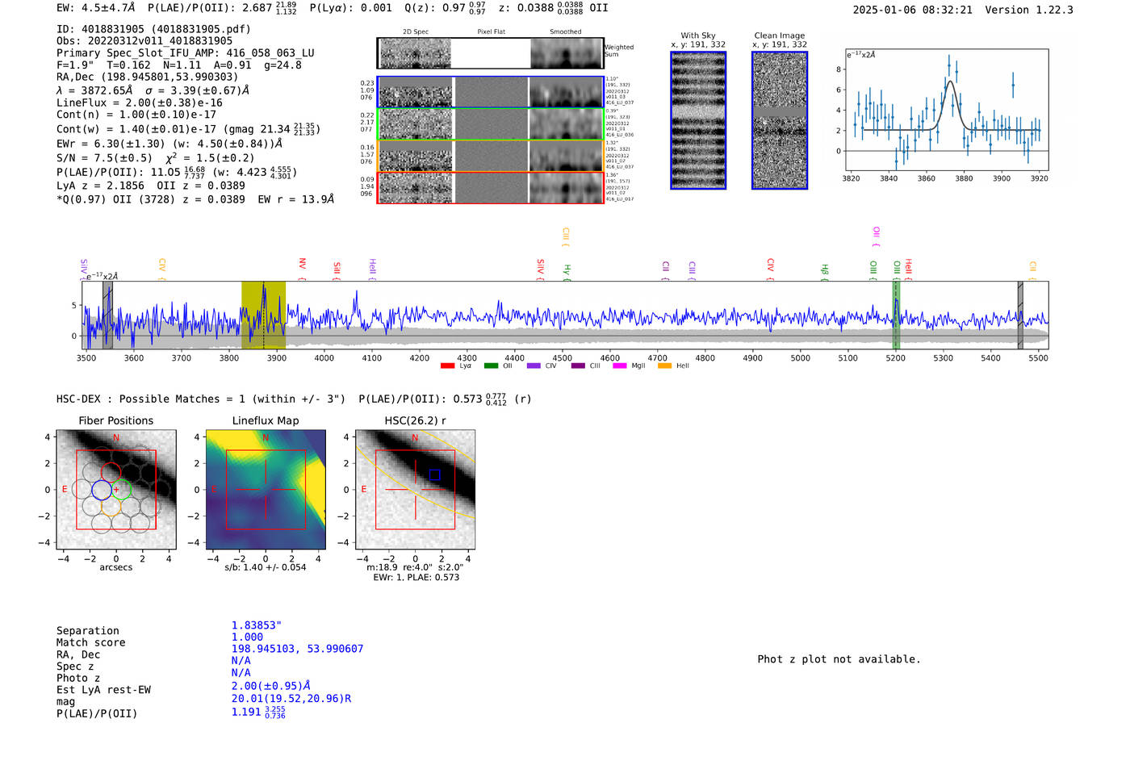Click the S/N = 7.5(±0.5) value
This screenshot has height=769, width=1130.
click(x=104, y=158)
